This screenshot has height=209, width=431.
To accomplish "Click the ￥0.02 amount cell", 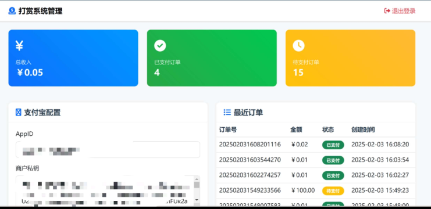I will [x=299, y=145].
